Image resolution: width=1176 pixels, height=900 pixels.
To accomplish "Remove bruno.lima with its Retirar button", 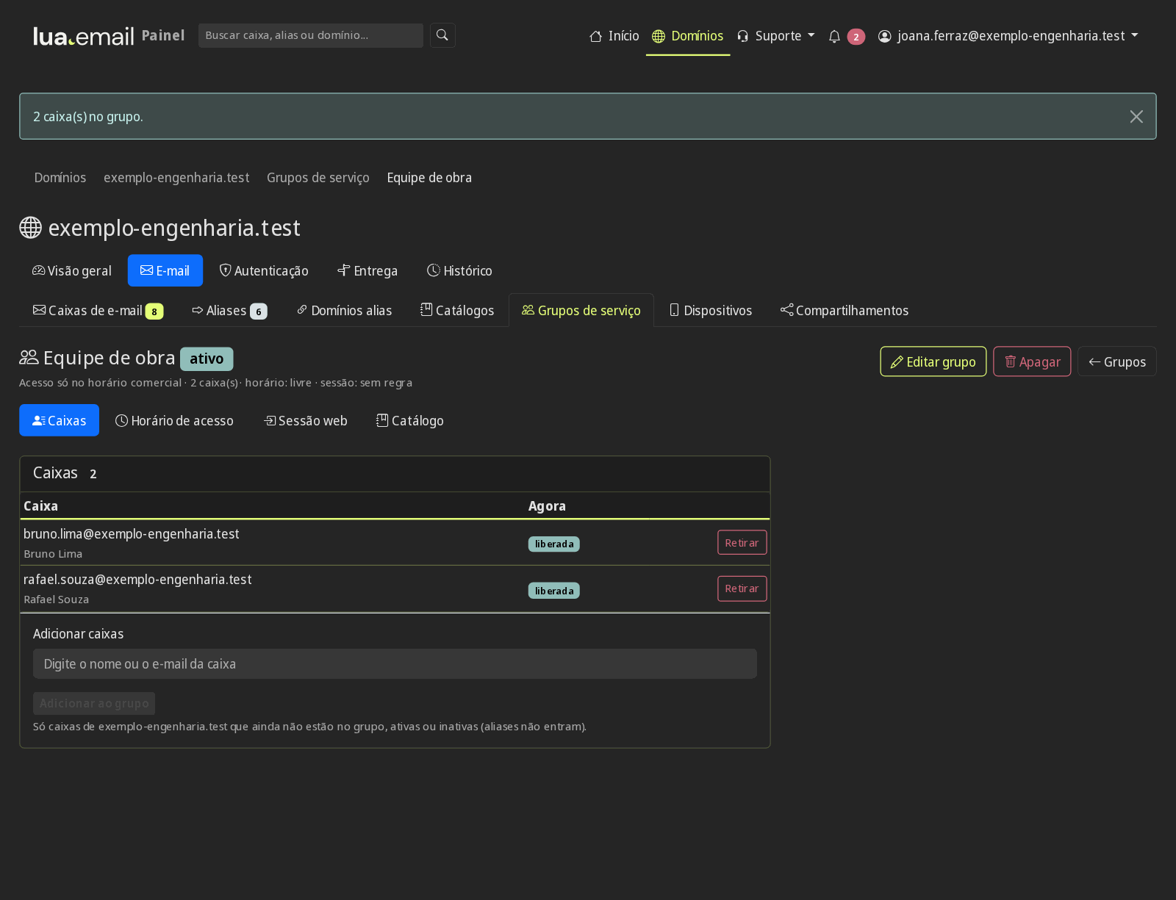I will (742, 543).
